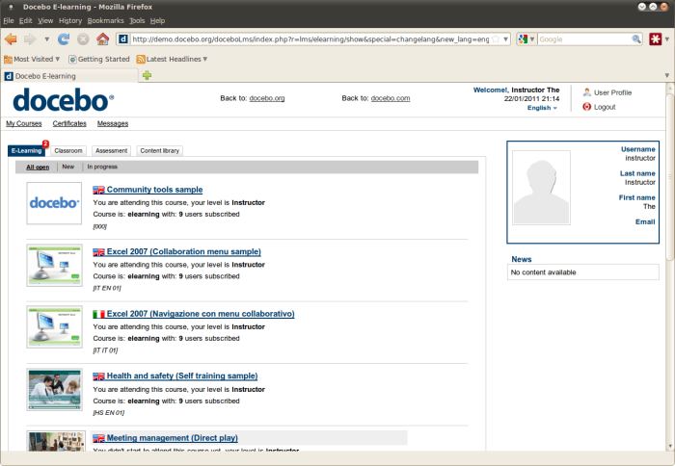Open the History menu
Screen dimensions: 675x466
click(x=70, y=20)
